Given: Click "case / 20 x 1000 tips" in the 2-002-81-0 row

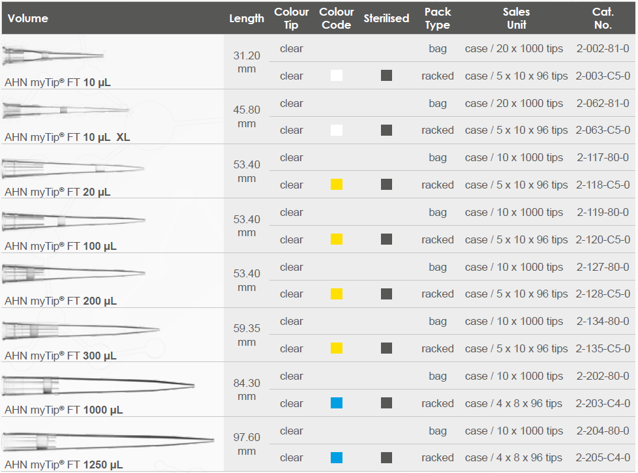Looking at the screenshot, I should (x=514, y=48).
